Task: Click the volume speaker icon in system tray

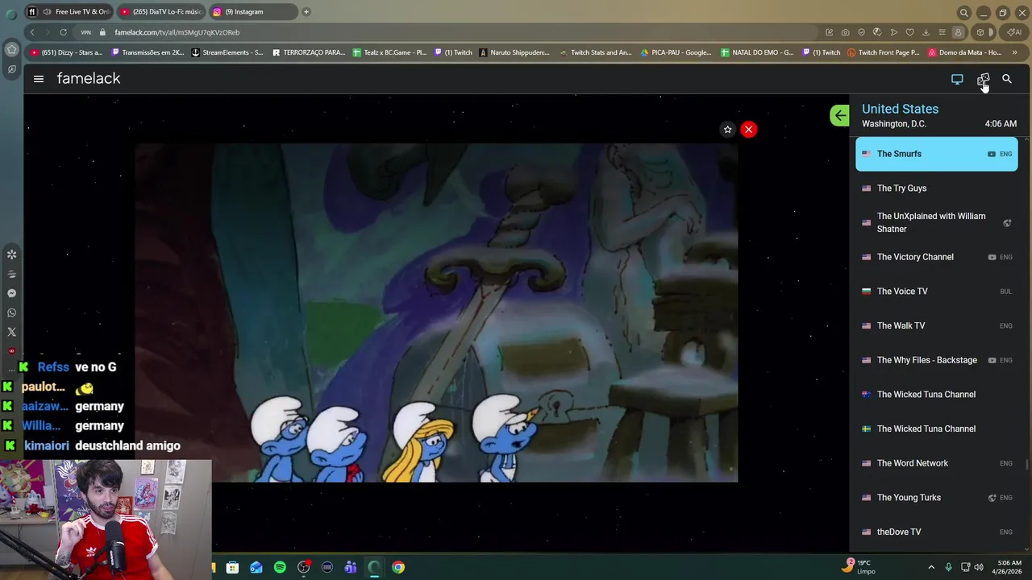Action: [979, 567]
